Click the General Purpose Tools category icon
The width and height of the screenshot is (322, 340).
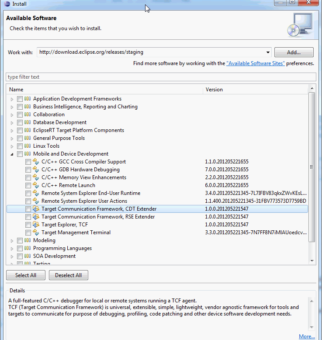tap(28, 138)
